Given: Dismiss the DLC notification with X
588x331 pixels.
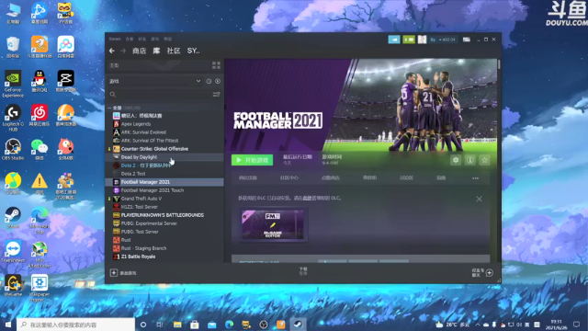Looking at the screenshot, I should point(479,199).
